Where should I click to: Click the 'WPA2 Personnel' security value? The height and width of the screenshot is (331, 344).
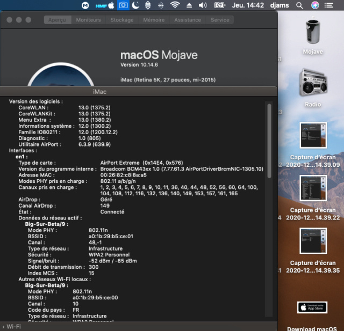pos(109,255)
